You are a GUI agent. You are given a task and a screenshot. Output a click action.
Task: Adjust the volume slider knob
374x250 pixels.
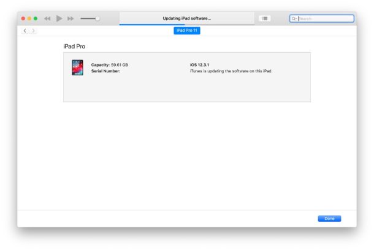[97, 18]
